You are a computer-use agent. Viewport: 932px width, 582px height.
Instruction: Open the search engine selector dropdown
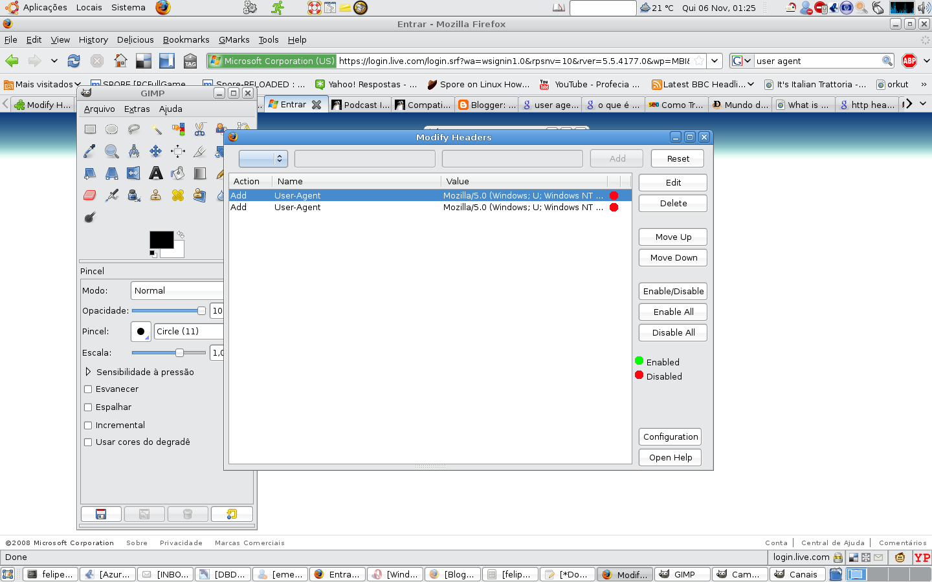coord(742,61)
